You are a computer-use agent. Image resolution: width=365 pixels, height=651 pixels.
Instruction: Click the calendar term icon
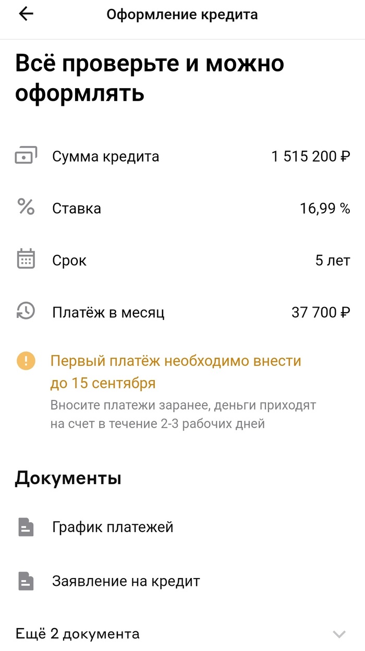coord(26,260)
